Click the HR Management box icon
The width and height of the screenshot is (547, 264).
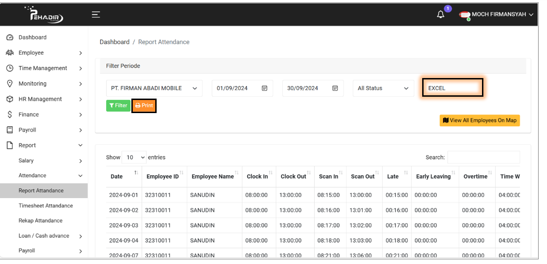9,99
